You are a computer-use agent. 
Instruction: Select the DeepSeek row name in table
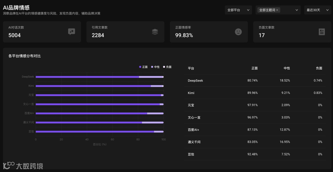click(195, 81)
